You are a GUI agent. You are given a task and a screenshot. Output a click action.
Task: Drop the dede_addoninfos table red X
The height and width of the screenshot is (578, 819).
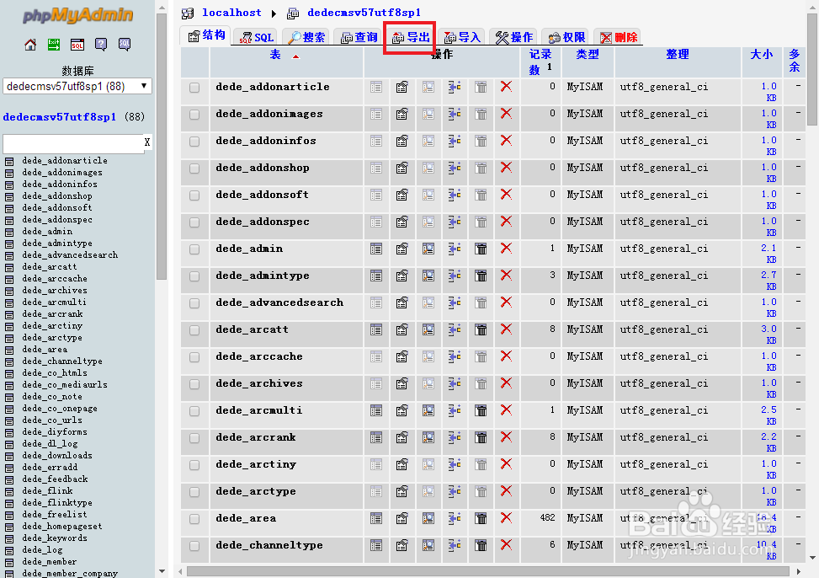pos(506,140)
